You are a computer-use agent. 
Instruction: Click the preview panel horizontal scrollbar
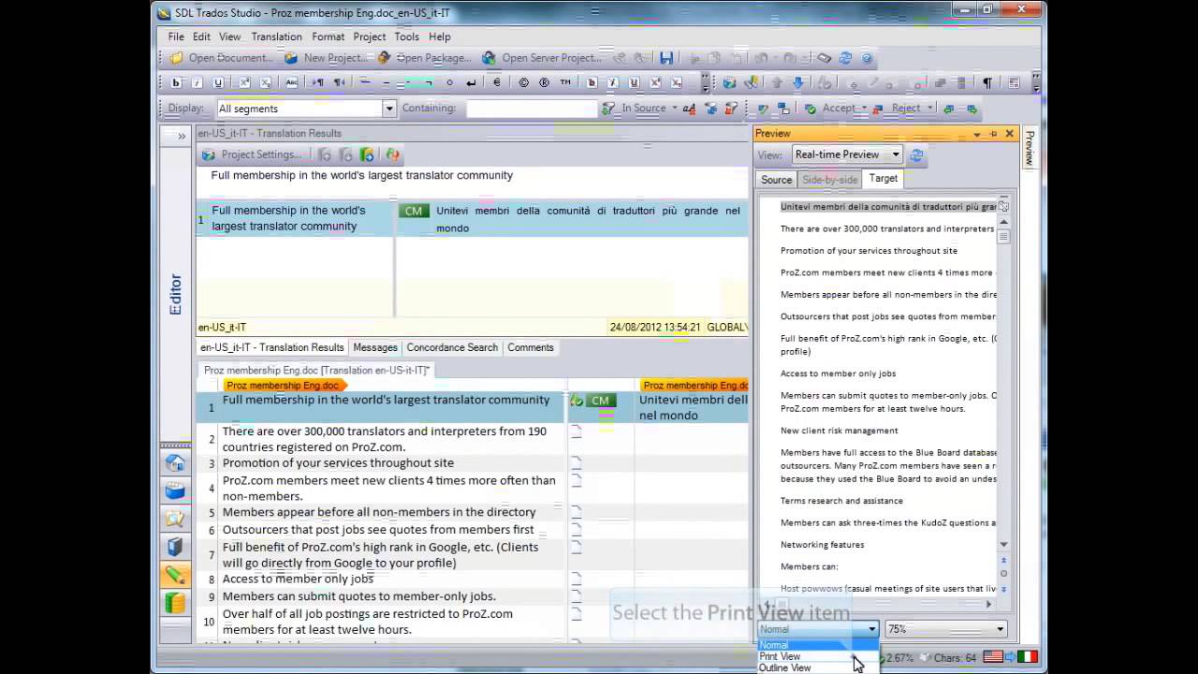point(878,605)
